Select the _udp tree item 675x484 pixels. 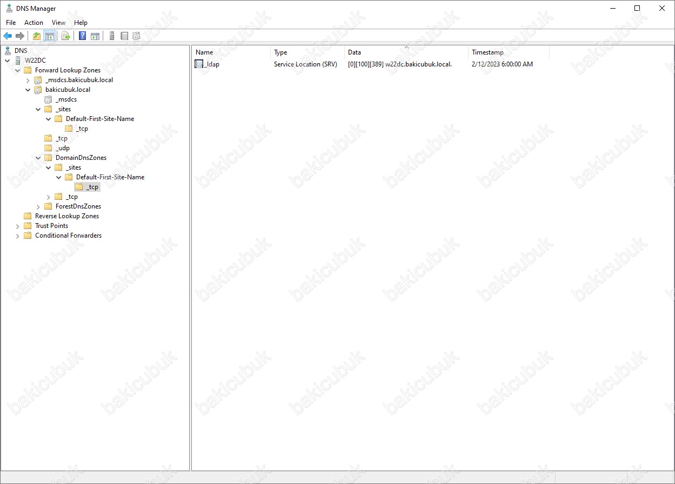click(62, 148)
